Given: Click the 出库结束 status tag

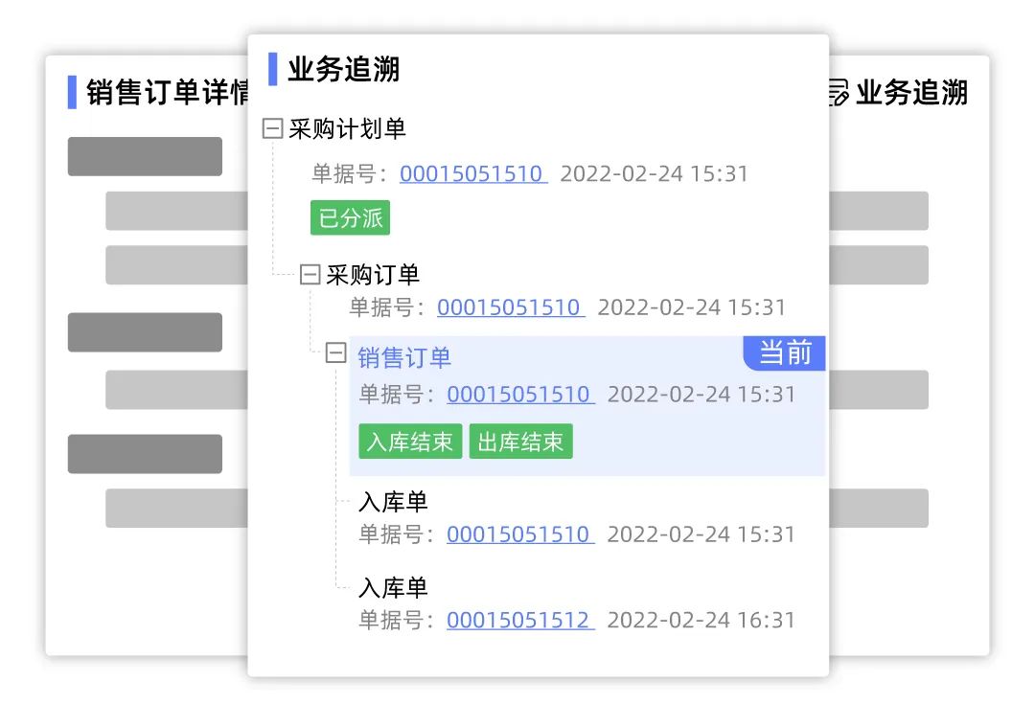Looking at the screenshot, I should pos(520,442).
